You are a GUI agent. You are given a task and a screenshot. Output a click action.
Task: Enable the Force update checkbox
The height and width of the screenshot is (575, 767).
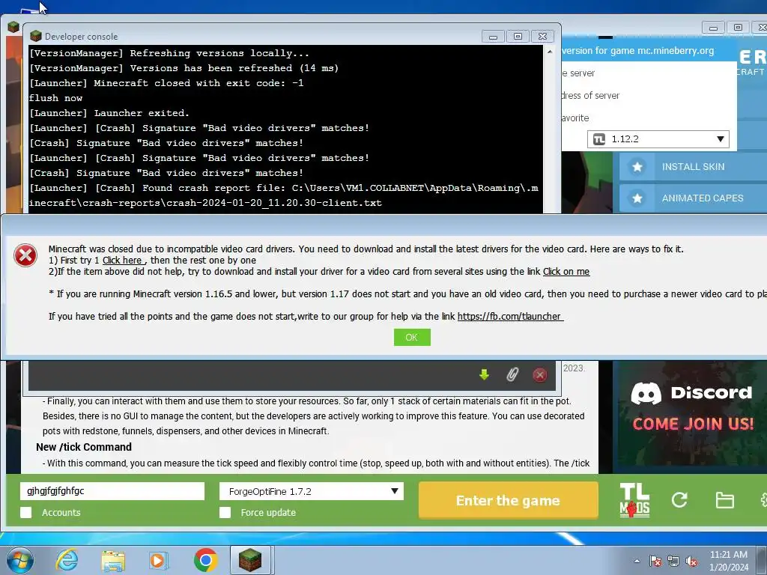225,512
